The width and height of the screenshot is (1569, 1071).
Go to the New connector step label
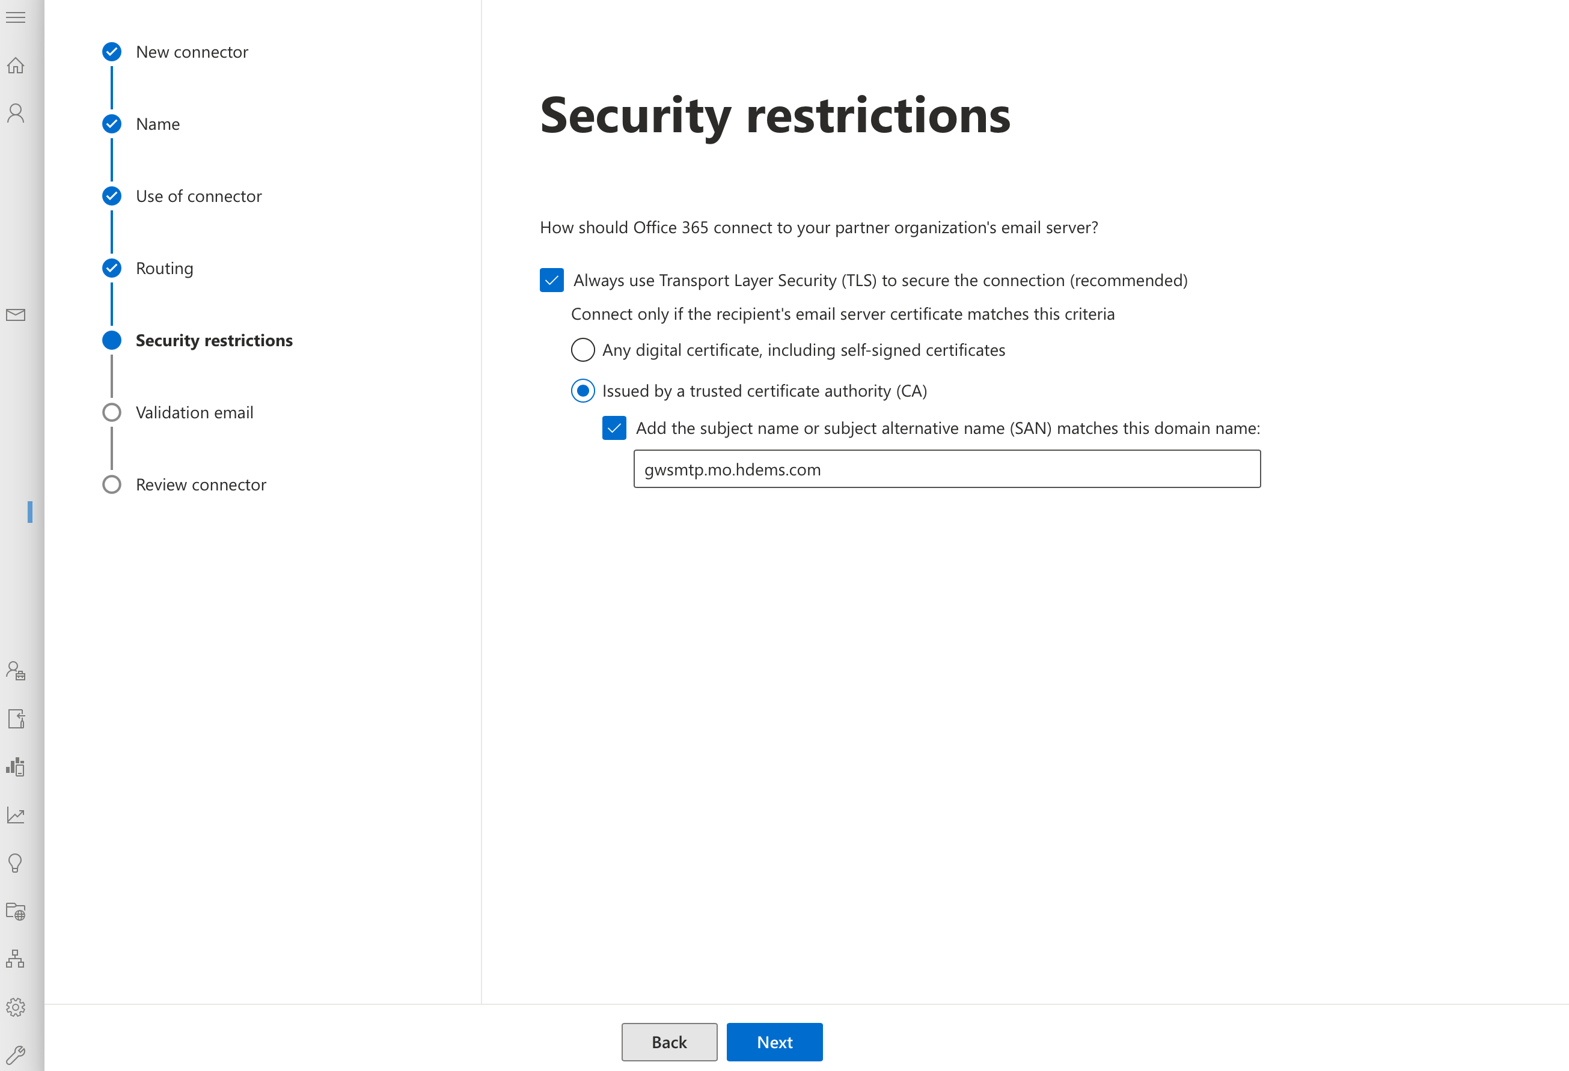click(x=192, y=52)
